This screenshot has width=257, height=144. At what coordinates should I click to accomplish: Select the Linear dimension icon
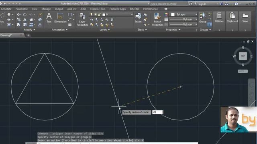click(x=70, y=14)
